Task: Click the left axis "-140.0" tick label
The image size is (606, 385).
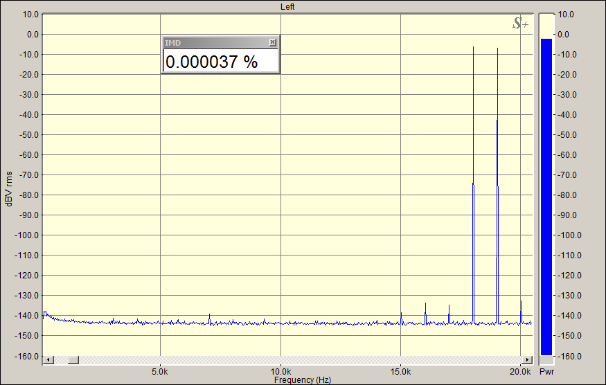Action: pyautogui.click(x=27, y=316)
